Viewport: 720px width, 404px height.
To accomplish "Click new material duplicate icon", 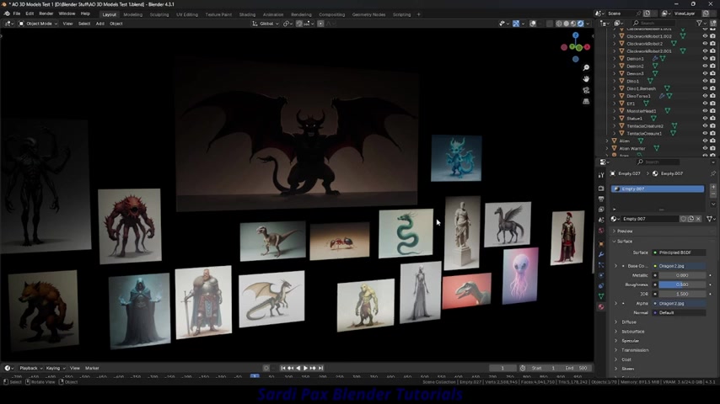I will (691, 219).
